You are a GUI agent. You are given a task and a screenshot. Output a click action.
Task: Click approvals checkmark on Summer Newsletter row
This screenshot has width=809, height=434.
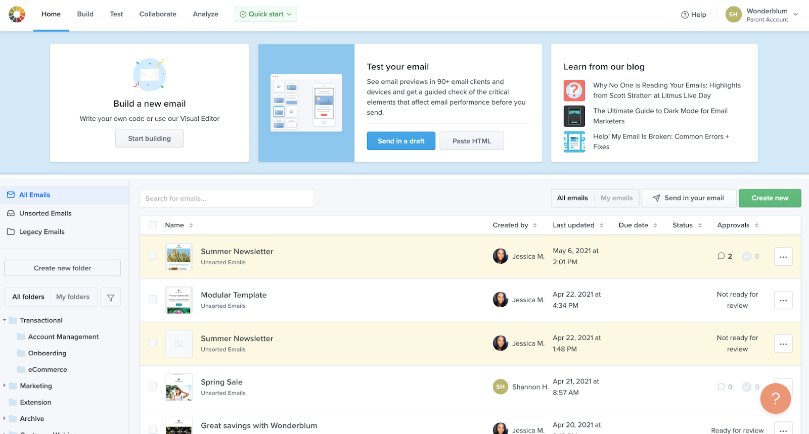[746, 257]
